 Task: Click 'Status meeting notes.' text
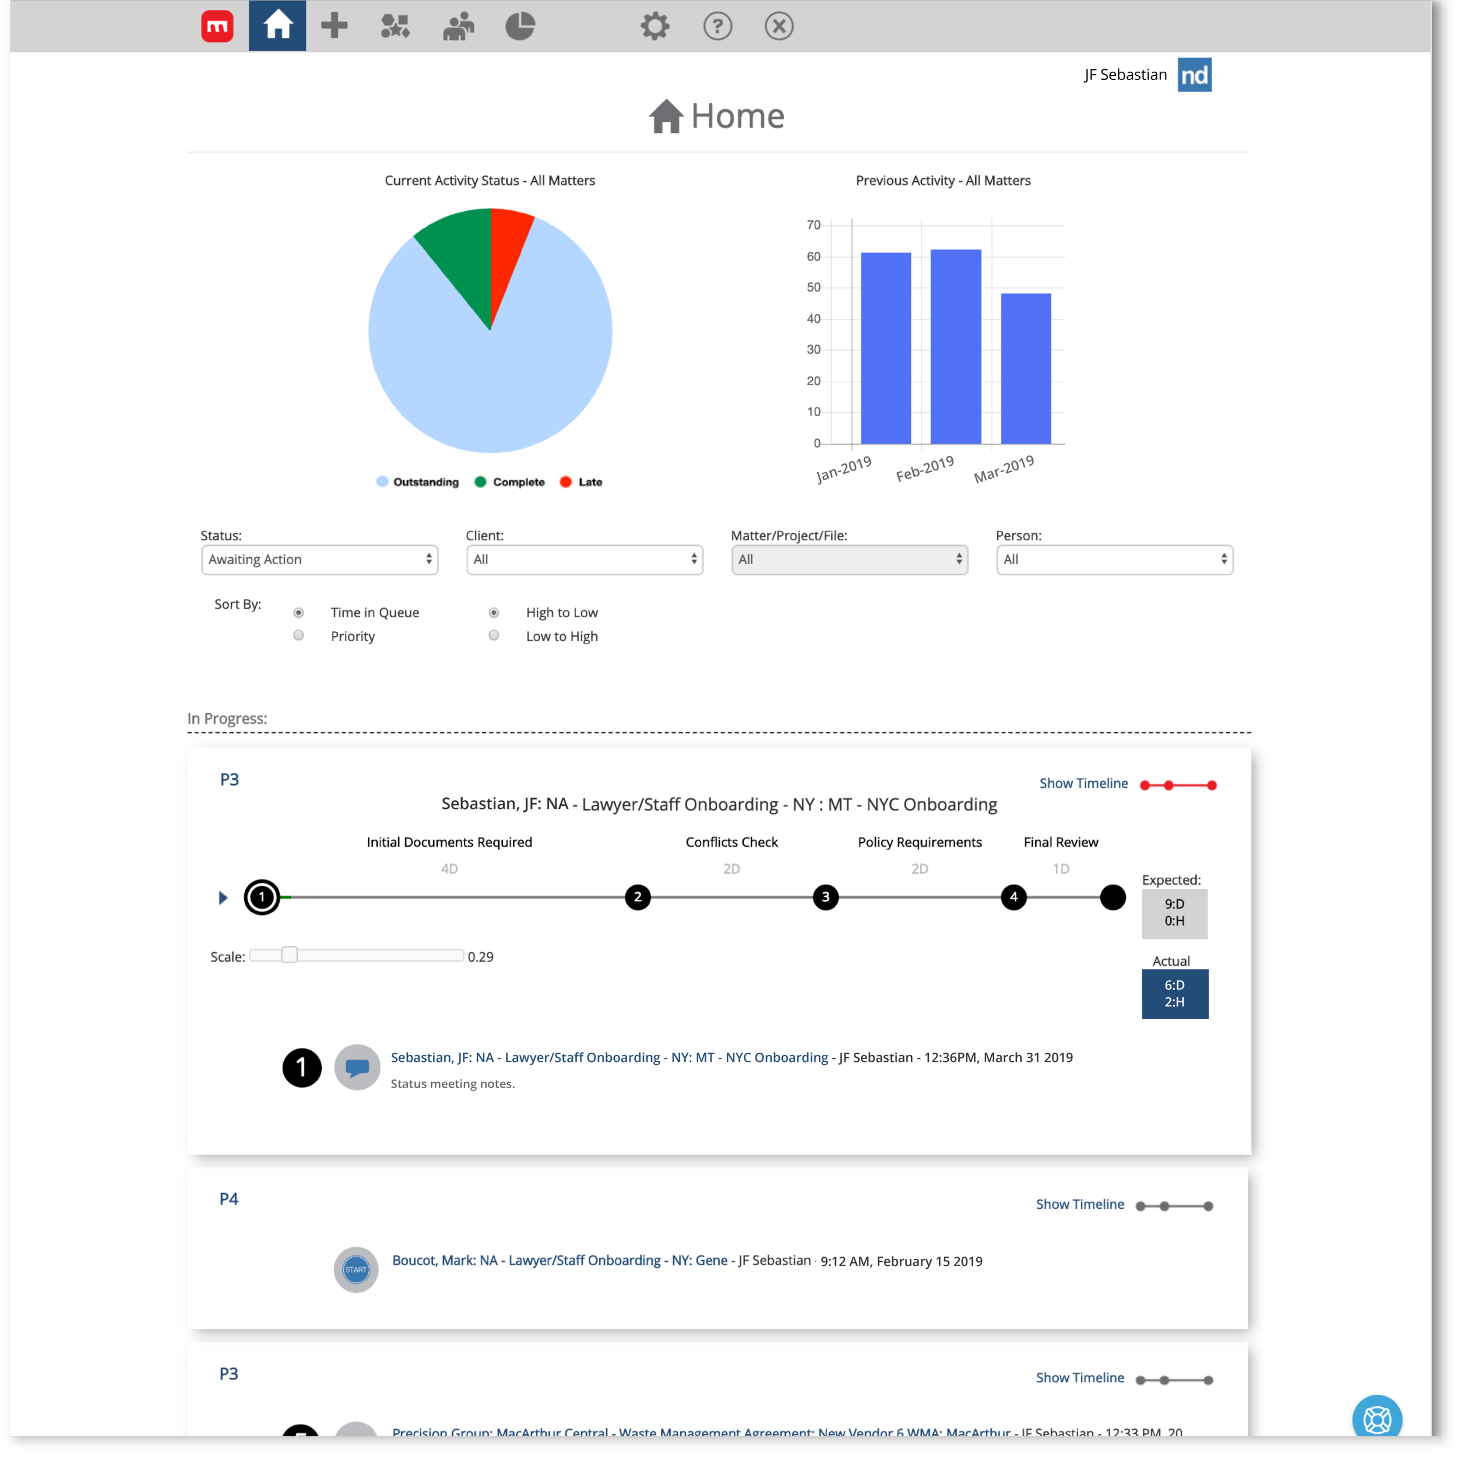coord(452,1083)
